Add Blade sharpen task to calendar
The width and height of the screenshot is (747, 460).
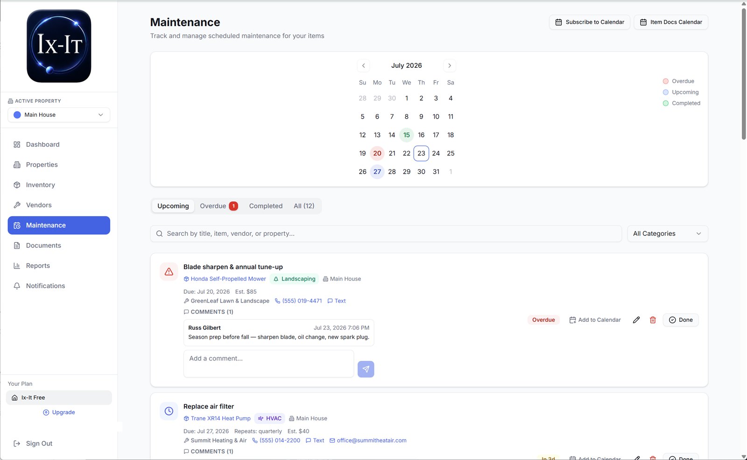tap(595, 320)
